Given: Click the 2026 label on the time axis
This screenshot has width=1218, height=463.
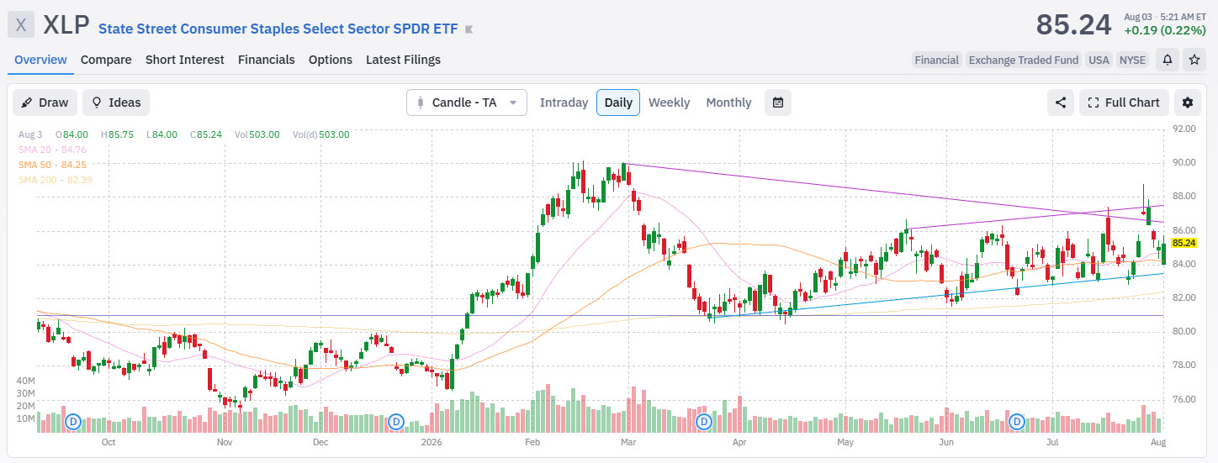Looking at the screenshot, I should [432, 441].
